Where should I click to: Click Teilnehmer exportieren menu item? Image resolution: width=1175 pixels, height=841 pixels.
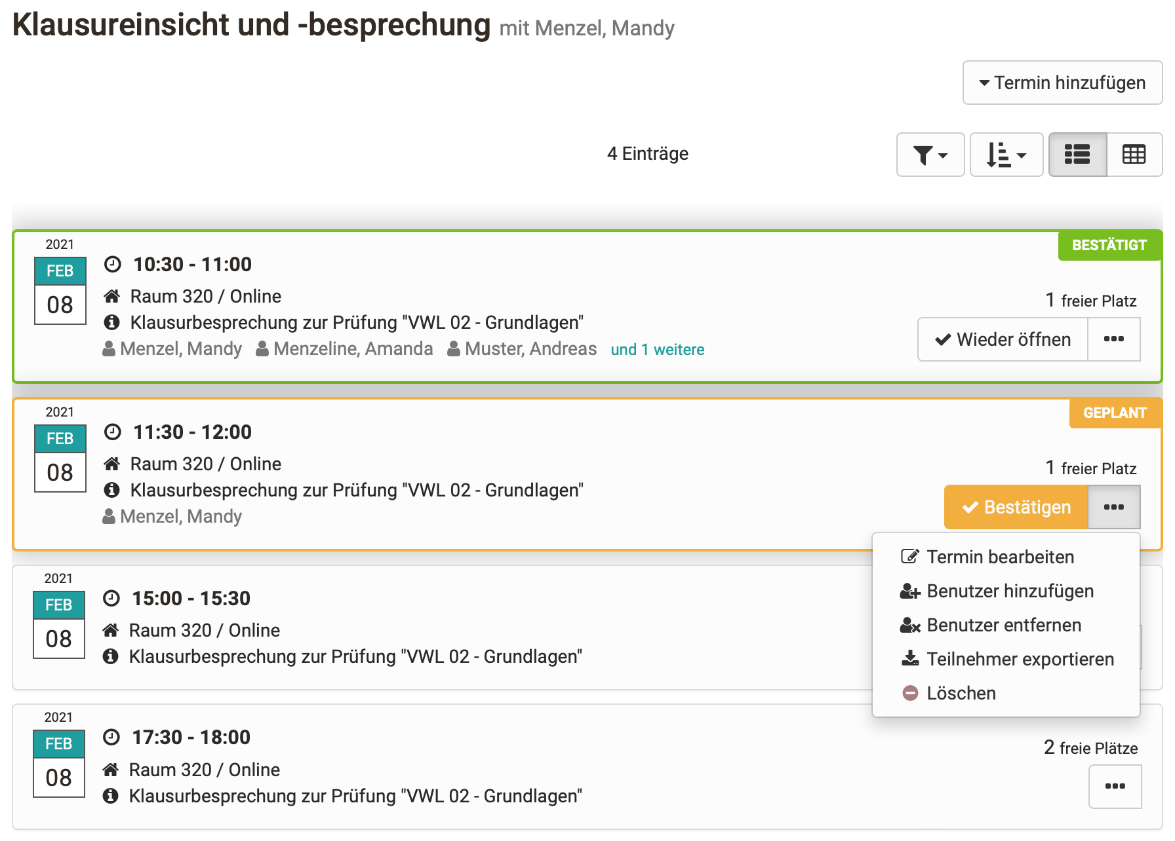tap(1020, 660)
